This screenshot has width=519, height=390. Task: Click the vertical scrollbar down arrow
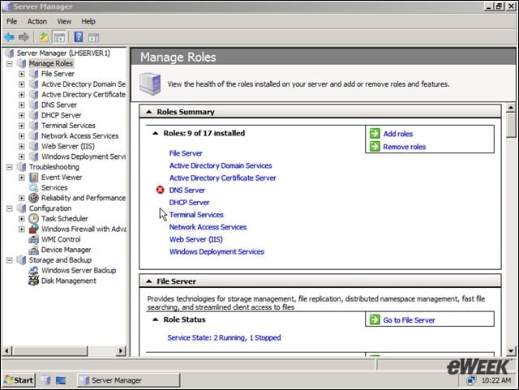(x=511, y=350)
